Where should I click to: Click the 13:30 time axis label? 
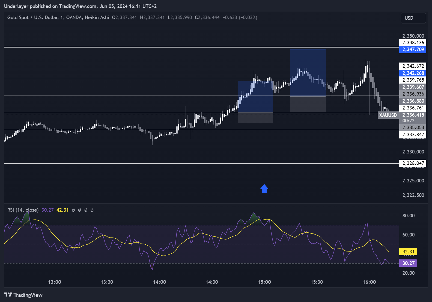[107, 282]
